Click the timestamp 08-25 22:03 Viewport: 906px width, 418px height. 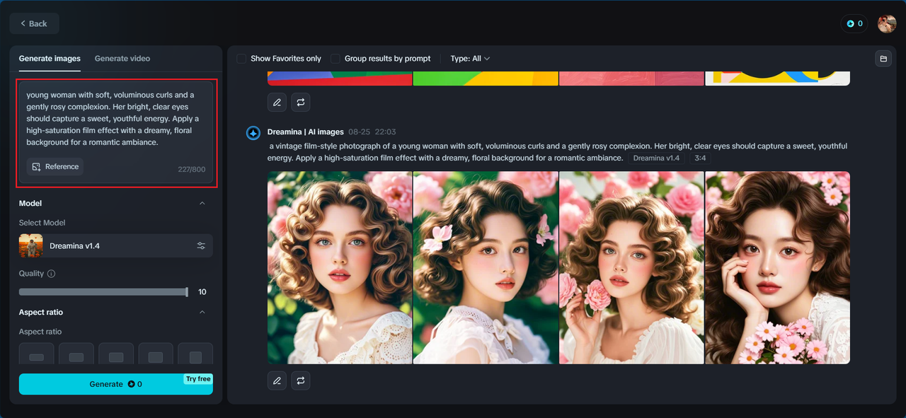click(372, 132)
